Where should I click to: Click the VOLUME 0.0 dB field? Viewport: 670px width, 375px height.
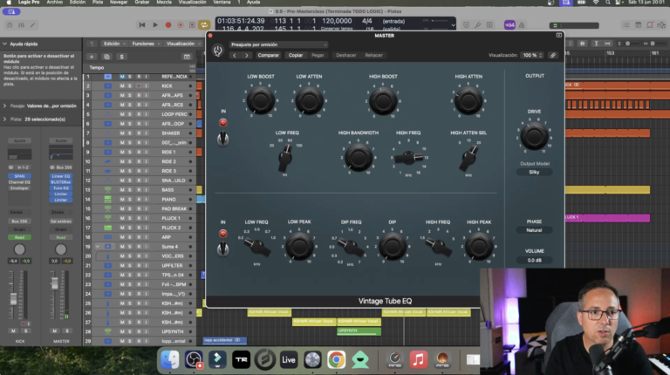click(534, 260)
